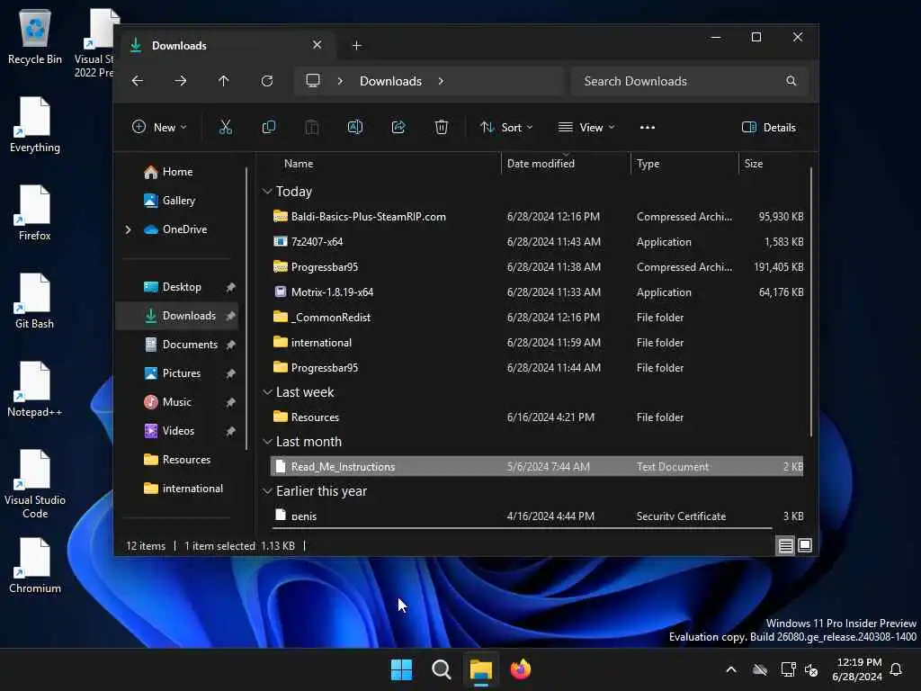Open the View dropdown menu
Image resolution: width=921 pixels, height=691 pixels.
586,128
